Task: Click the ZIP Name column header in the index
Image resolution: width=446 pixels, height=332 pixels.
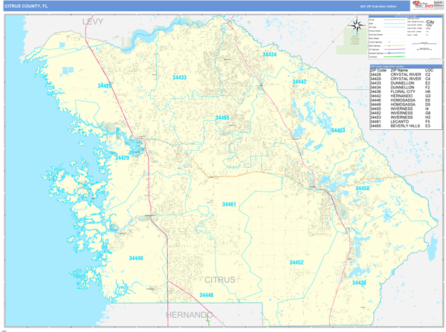Action: coord(399,71)
